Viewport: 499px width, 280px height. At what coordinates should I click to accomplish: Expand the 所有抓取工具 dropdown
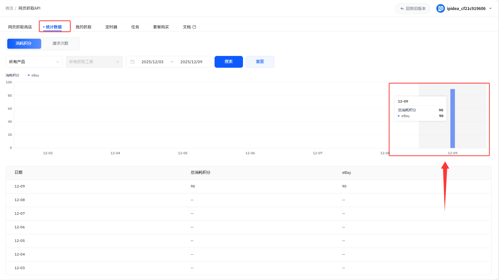point(94,62)
